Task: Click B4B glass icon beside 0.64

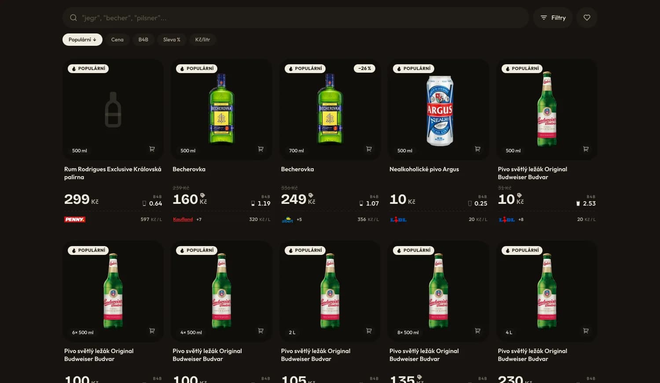Action: tap(144, 203)
